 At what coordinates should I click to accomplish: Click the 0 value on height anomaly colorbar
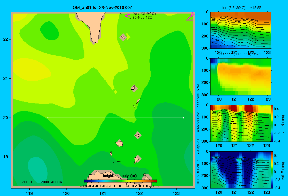pos(120,186)
